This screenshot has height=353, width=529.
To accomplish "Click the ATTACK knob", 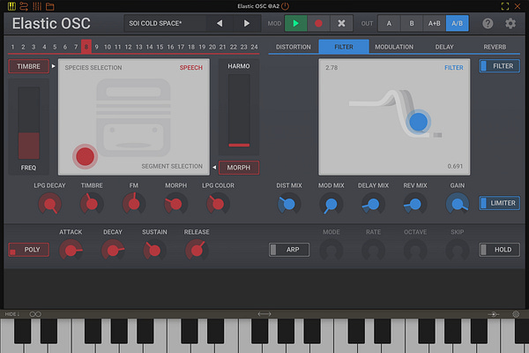I will click(x=71, y=251).
